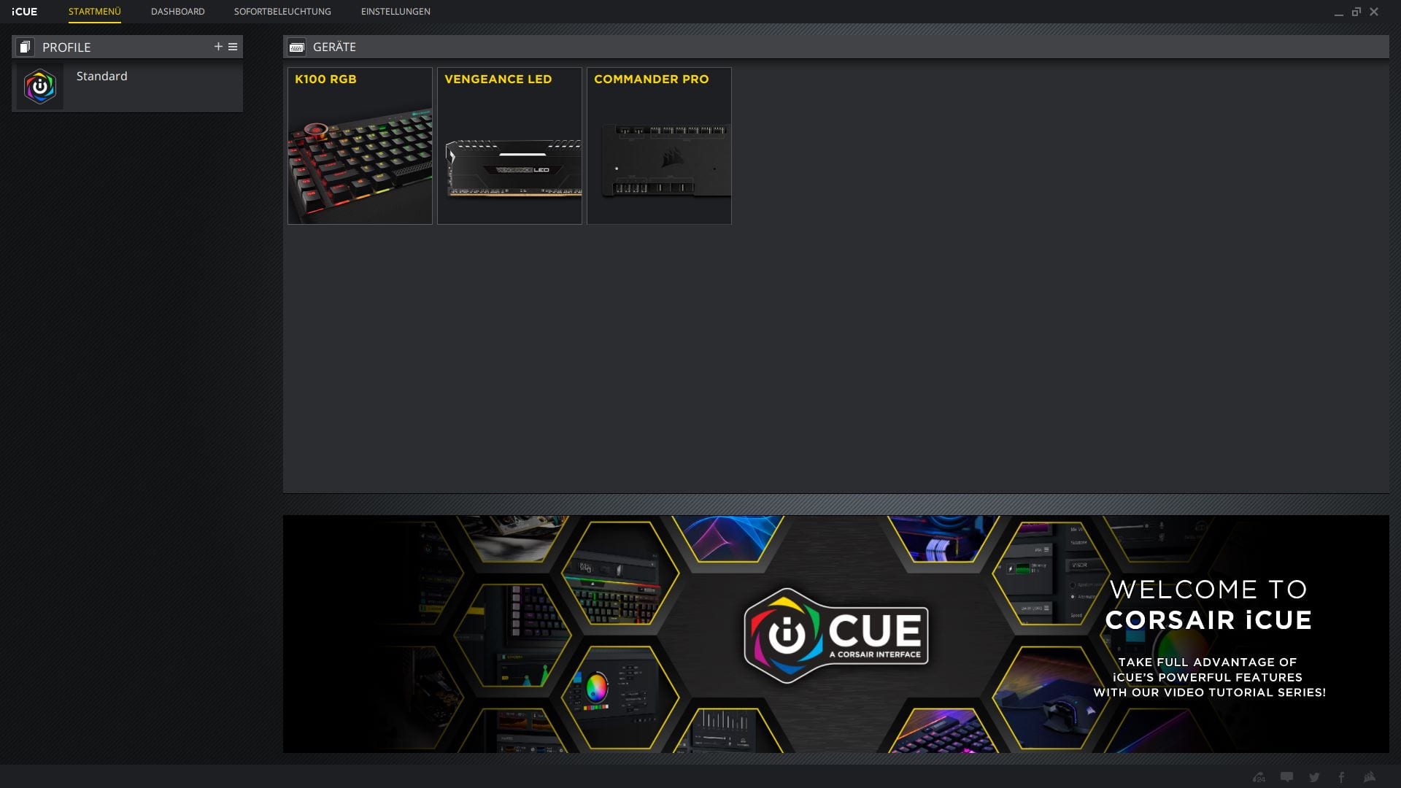The width and height of the screenshot is (1401, 788).
Task: Open the Twitter icon in status bar
Action: (x=1314, y=777)
